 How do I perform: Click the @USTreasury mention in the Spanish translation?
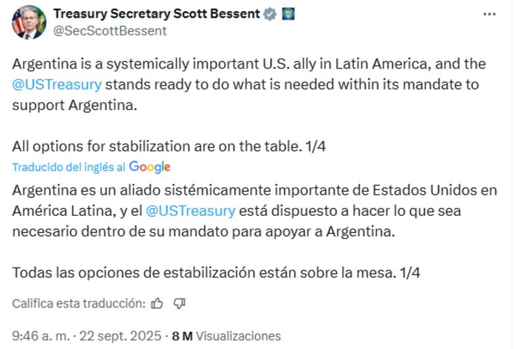[x=190, y=211]
